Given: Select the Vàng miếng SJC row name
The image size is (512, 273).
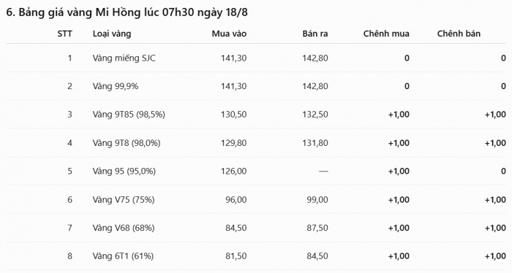Looking at the screenshot, I should pyautogui.click(x=124, y=58).
